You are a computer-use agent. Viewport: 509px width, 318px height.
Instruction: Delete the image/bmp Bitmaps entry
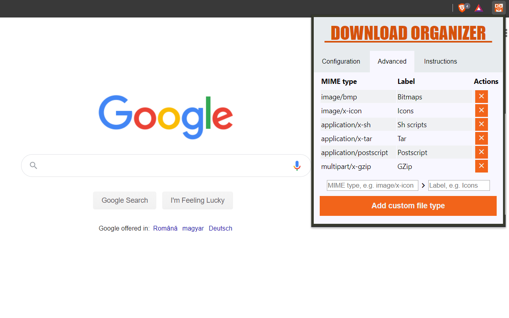[x=481, y=97]
